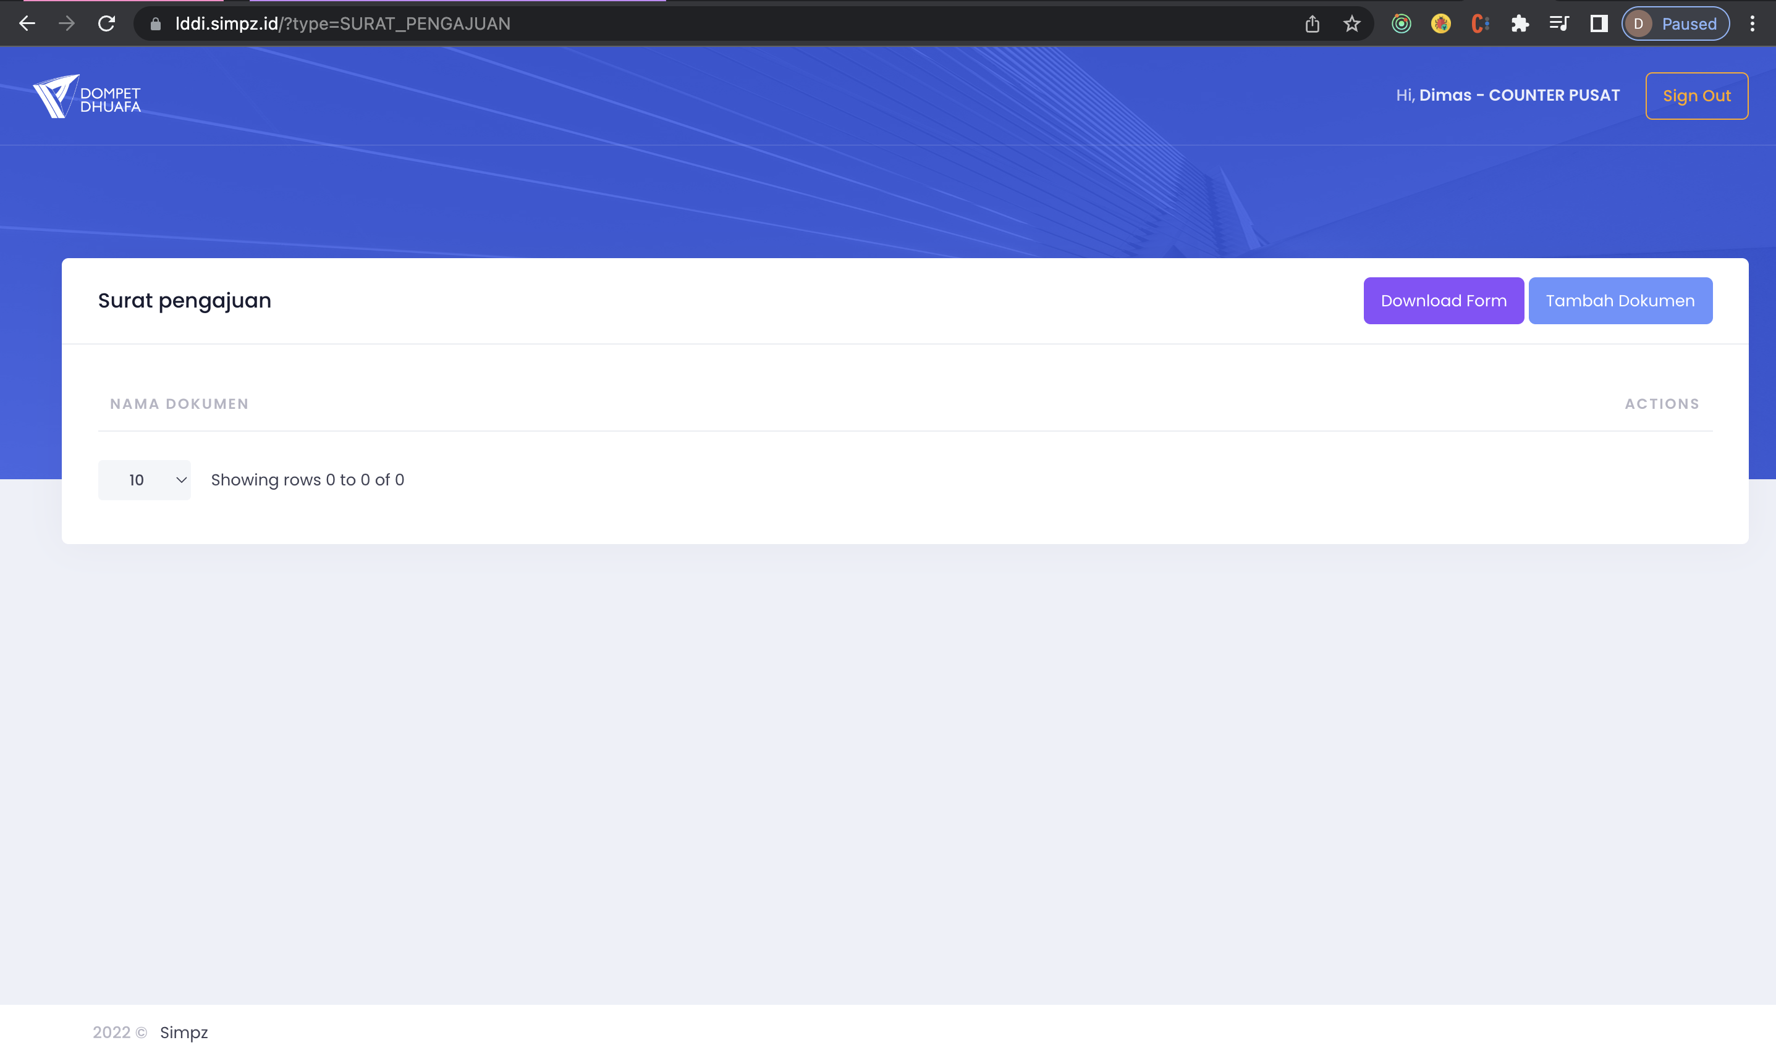Click the lock site-info icon
This screenshot has width=1776, height=1061.
point(155,24)
